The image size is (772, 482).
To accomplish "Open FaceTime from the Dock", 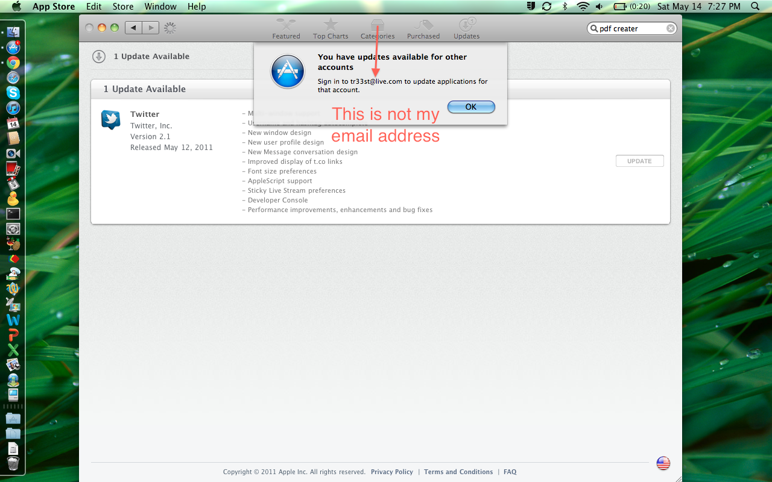I will coord(13,153).
